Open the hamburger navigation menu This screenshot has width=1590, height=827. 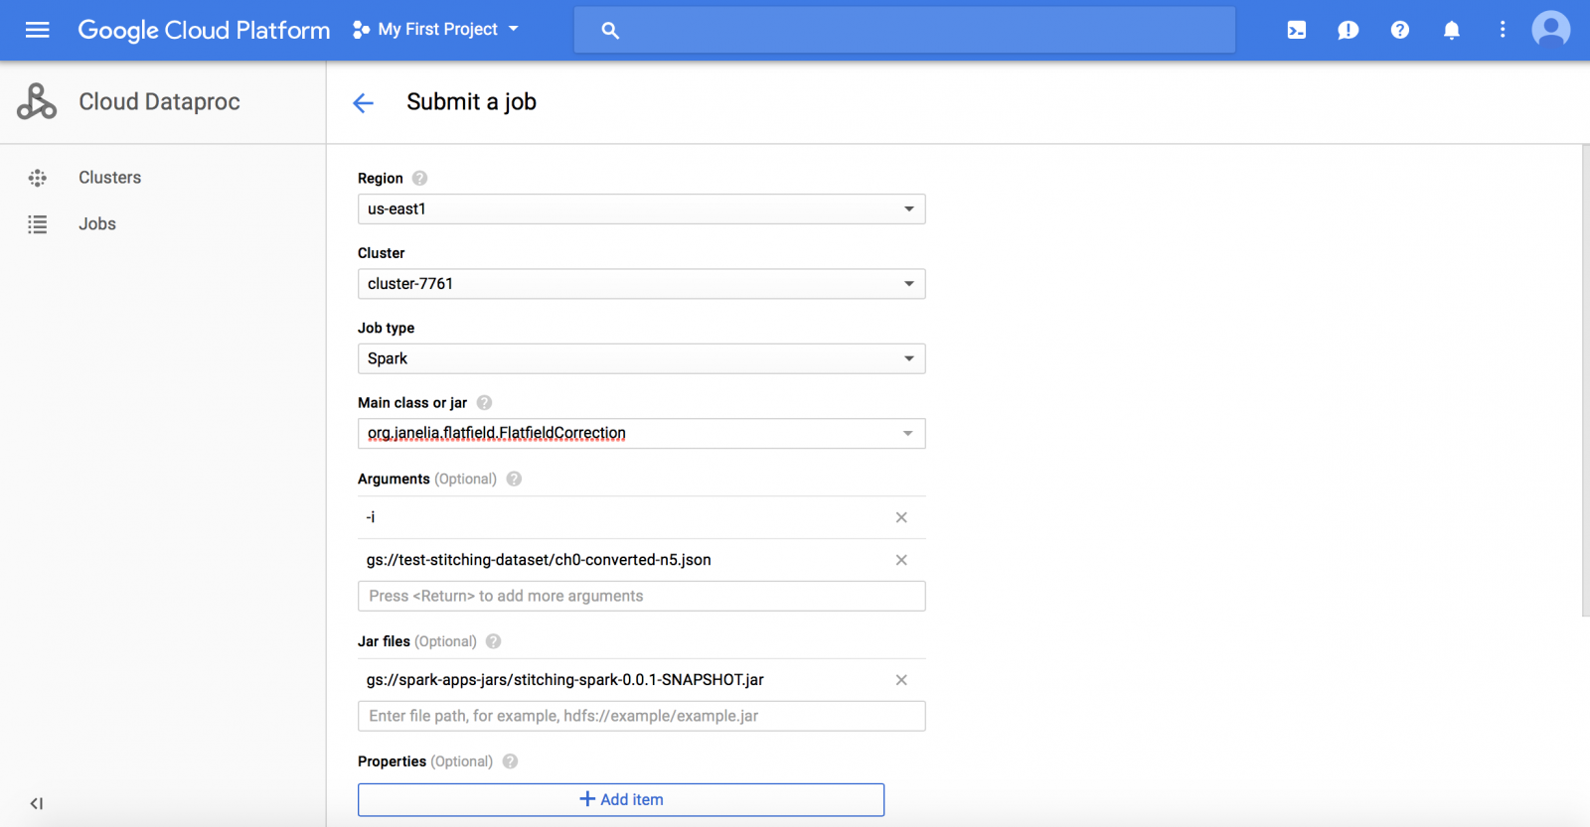coord(38,30)
